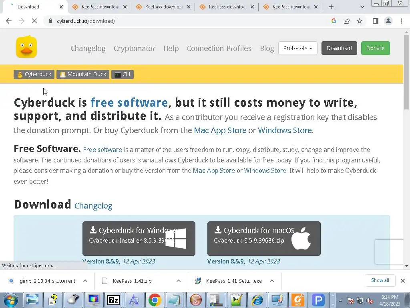The height and width of the screenshot is (308, 410).
Task: Click the Cyberduck yellow duck logo
Action: pos(26,47)
